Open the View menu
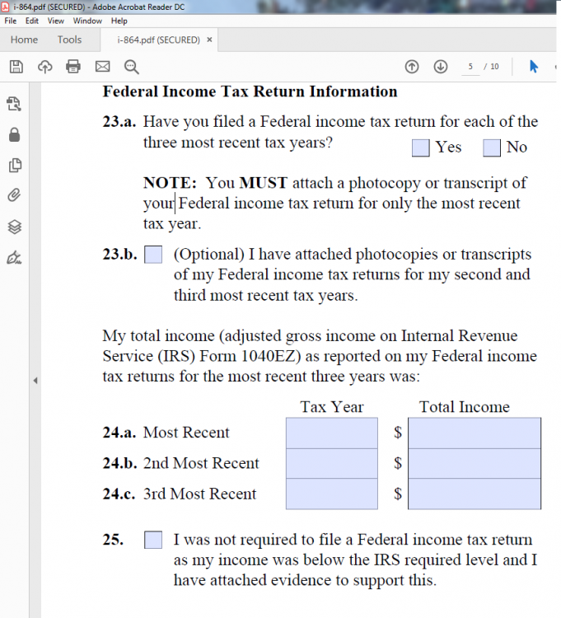Viewport: 561px width, 618px height. pyautogui.click(x=55, y=21)
